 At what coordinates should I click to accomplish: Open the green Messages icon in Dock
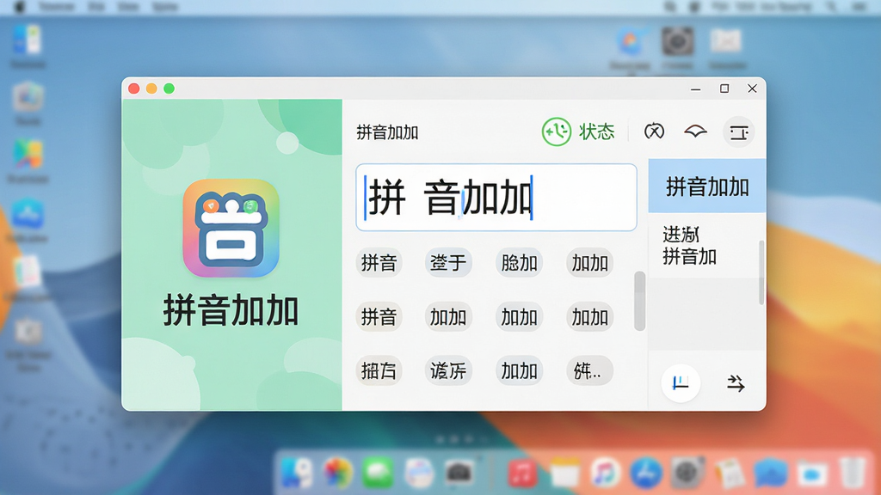pyautogui.click(x=378, y=473)
